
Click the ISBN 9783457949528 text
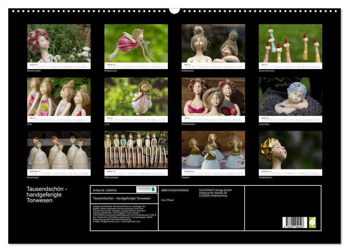tap(175, 190)
